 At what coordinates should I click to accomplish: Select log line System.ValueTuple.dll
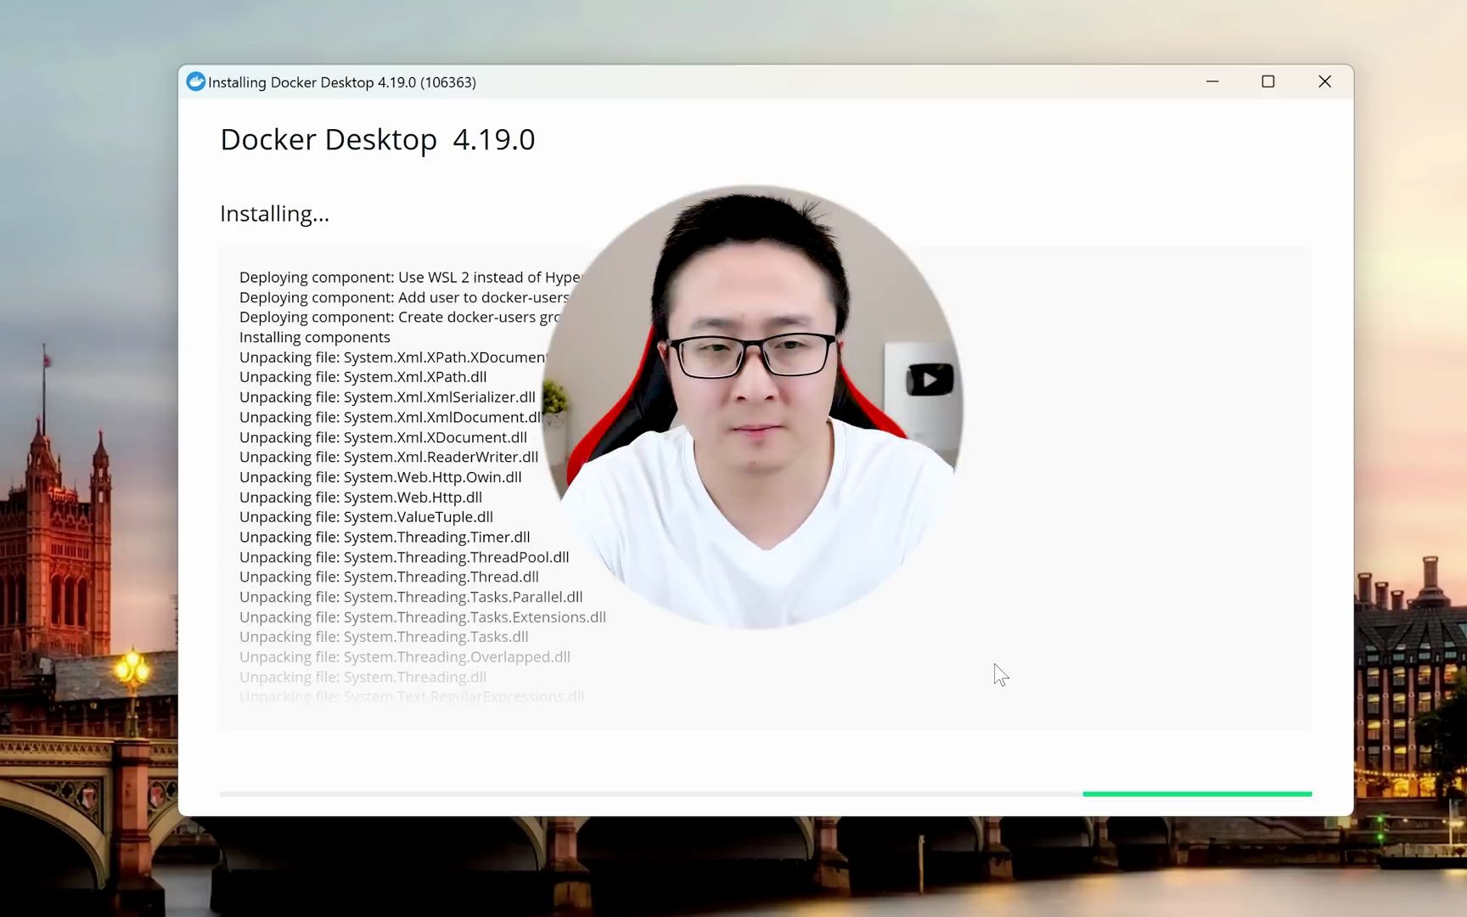click(366, 517)
